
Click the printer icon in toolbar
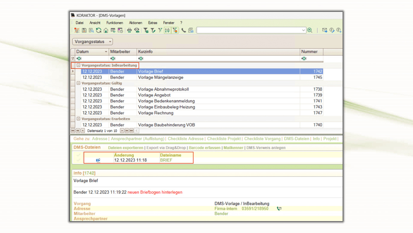129,30
